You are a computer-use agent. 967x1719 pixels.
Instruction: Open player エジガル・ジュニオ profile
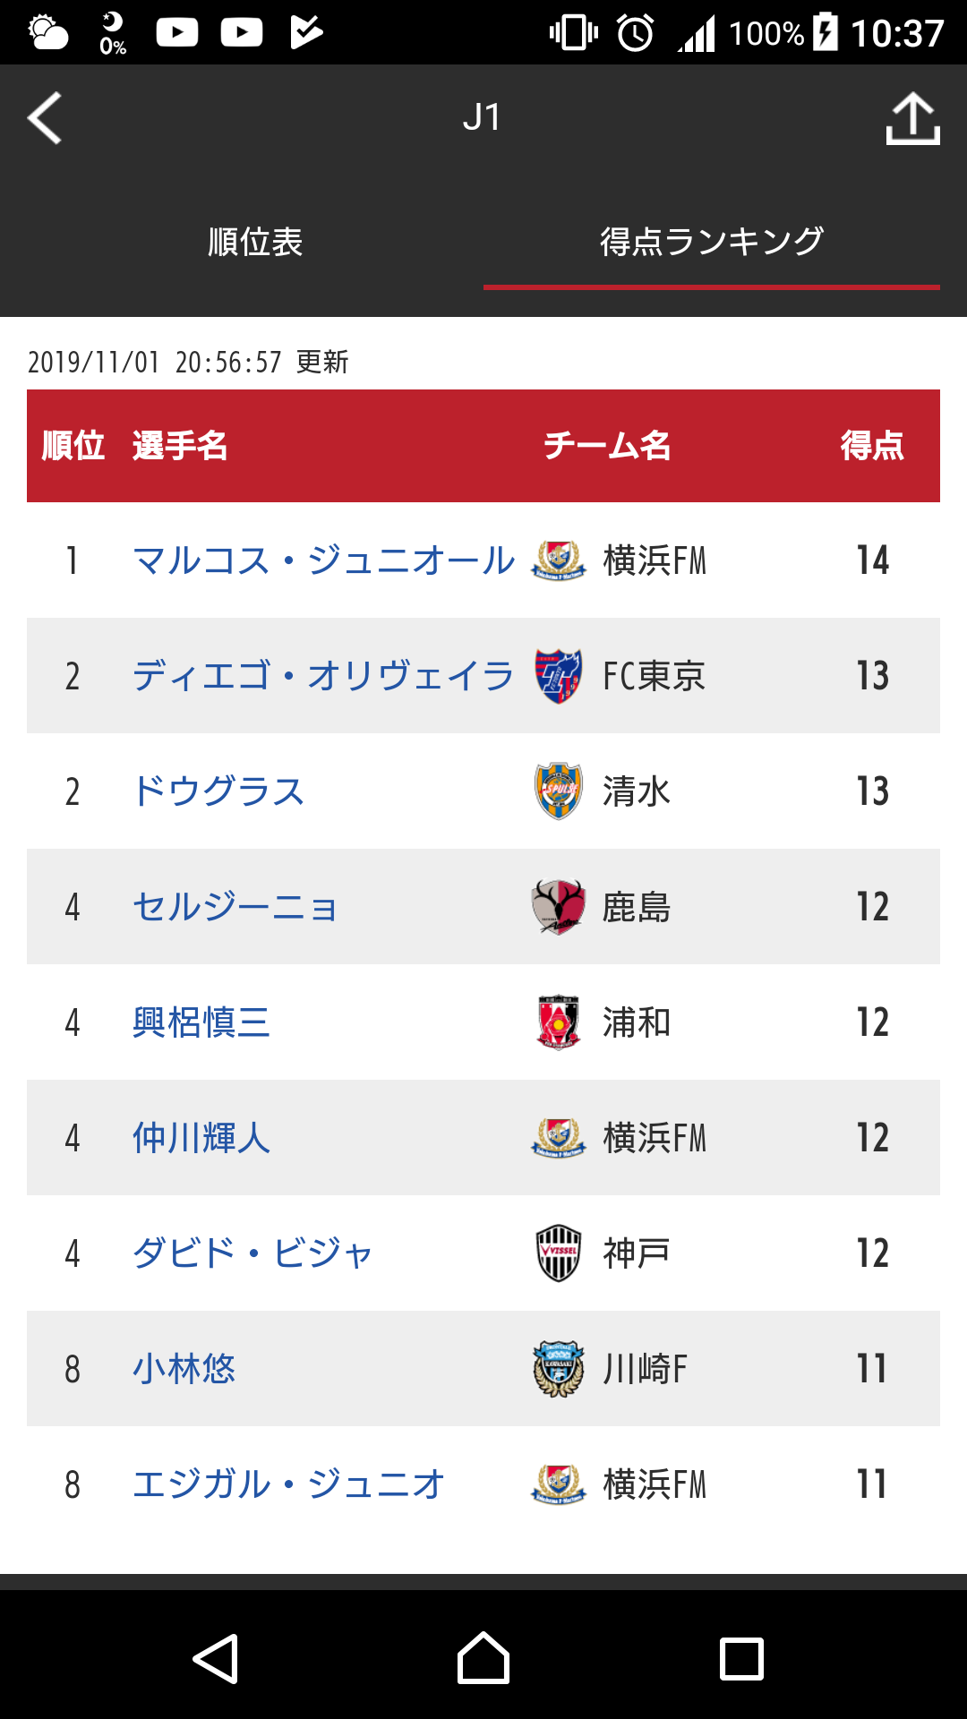click(288, 1484)
